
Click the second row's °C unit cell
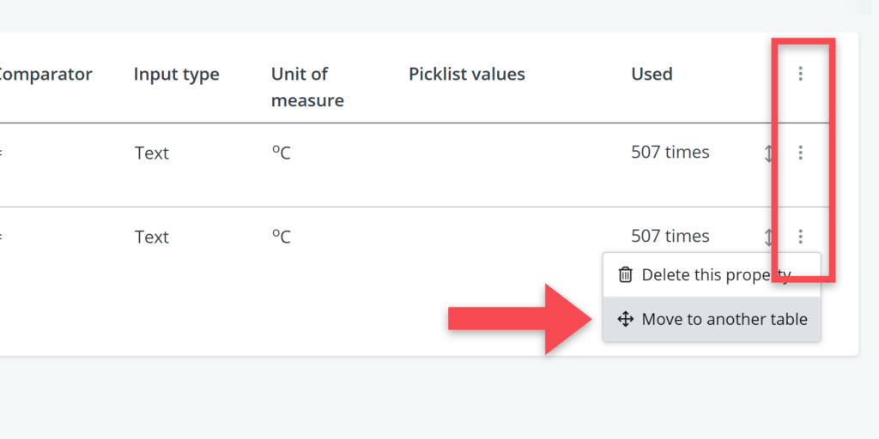tap(282, 238)
